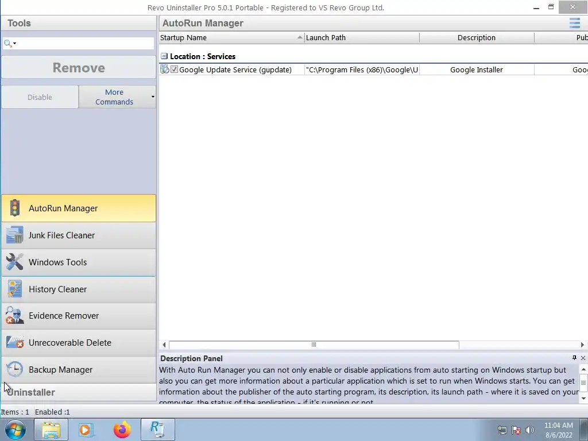Viewport: 588px width, 441px height.
Task: Pin the Description Panel
Action: (x=574, y=358)
